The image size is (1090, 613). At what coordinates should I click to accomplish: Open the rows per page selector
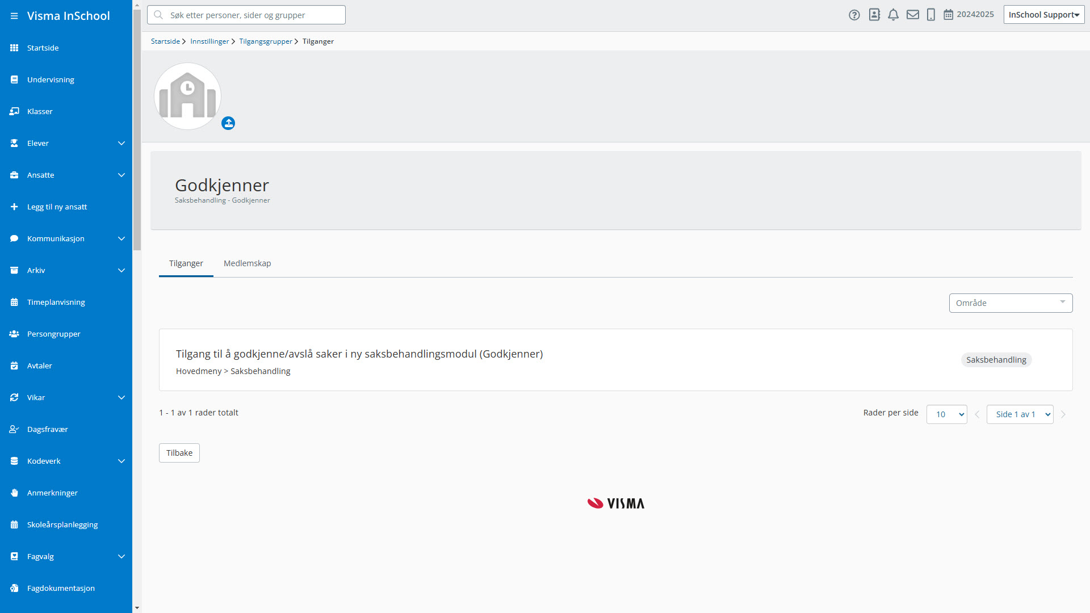946,414
